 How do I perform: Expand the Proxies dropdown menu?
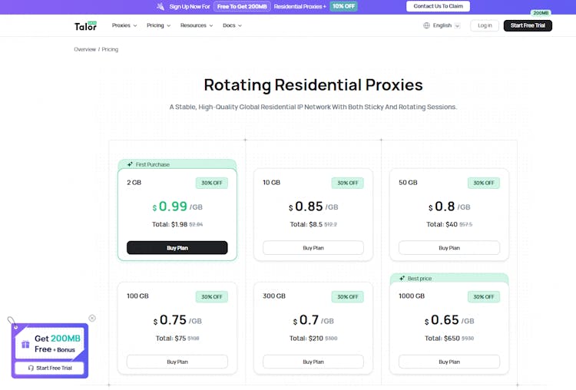124,25
